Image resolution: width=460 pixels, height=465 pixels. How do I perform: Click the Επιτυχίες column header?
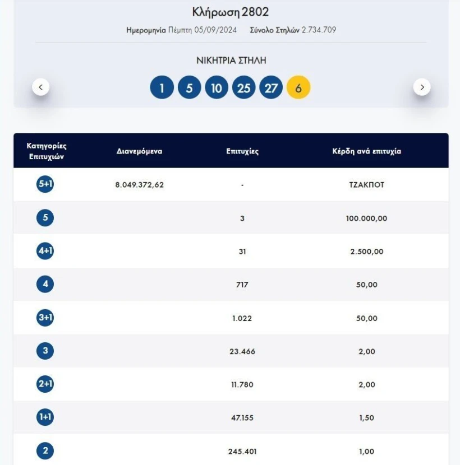click(x=242, y=151)
